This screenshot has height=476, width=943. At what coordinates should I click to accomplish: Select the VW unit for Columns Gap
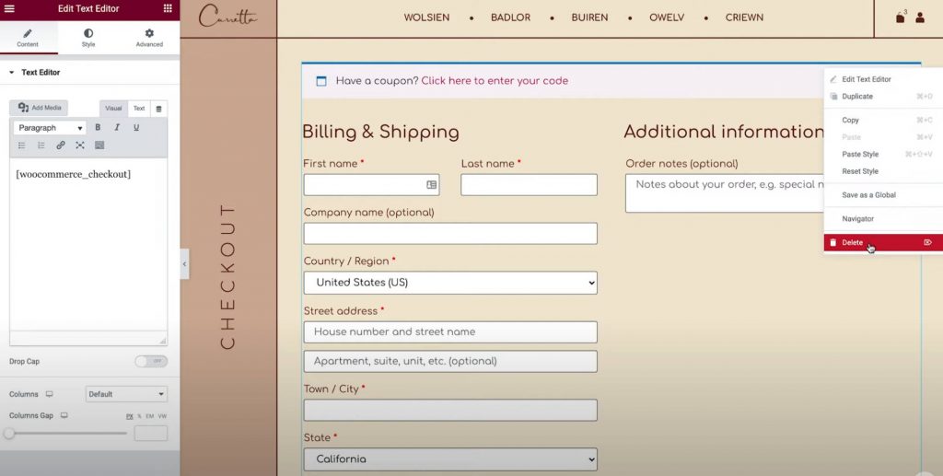click(162, 416)
